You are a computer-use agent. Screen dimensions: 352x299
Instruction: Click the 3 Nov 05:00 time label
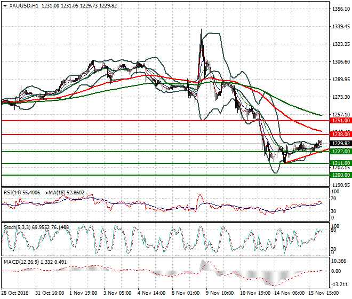pos(117,293)
